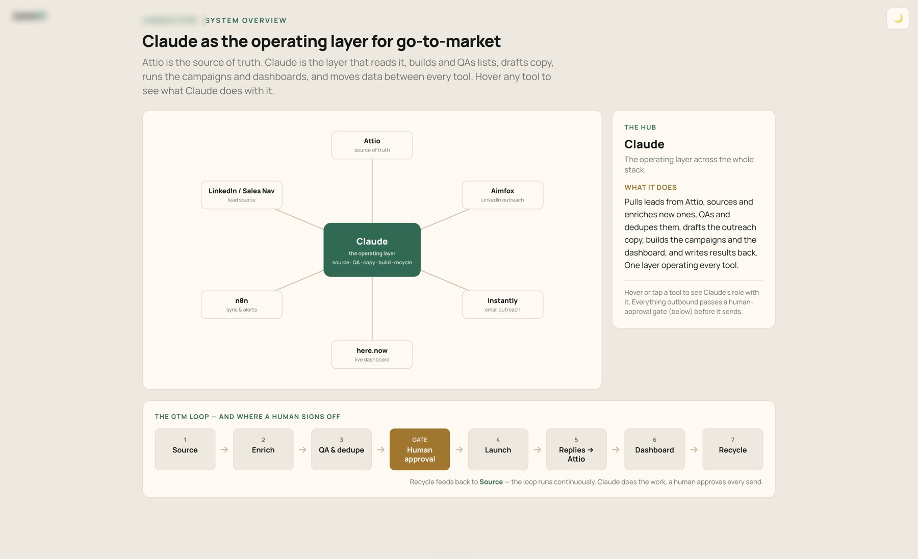
Task: Click the arrow between Source and Enrich
Action: [224, 450]
